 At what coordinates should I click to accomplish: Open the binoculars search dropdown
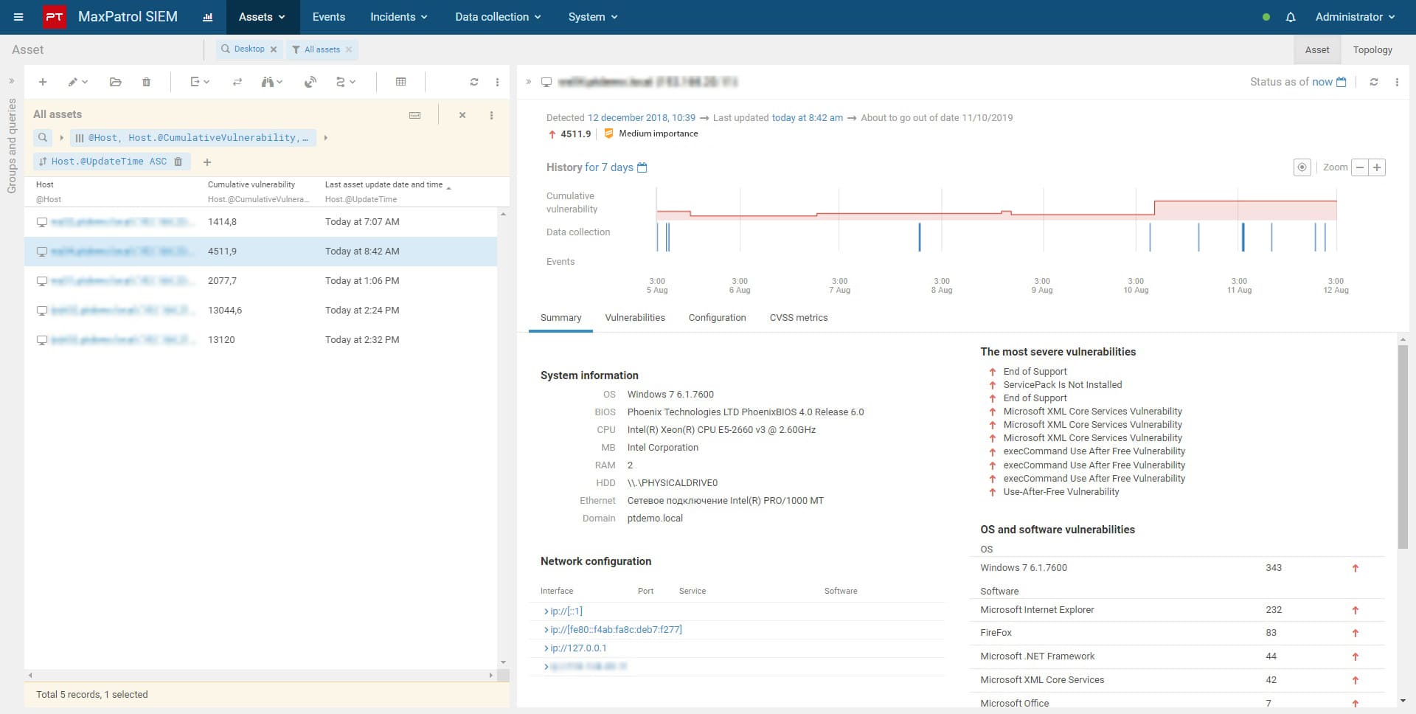(x=271, y=82)
